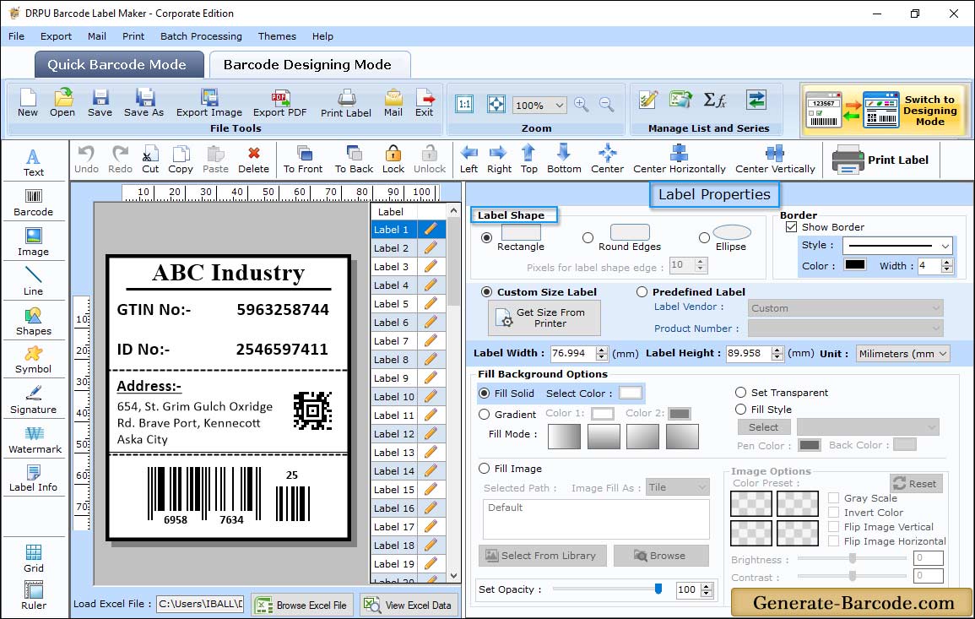975x619 pixels.
Task: Select the Line drawing tool
Action: (x=34, y=281)
